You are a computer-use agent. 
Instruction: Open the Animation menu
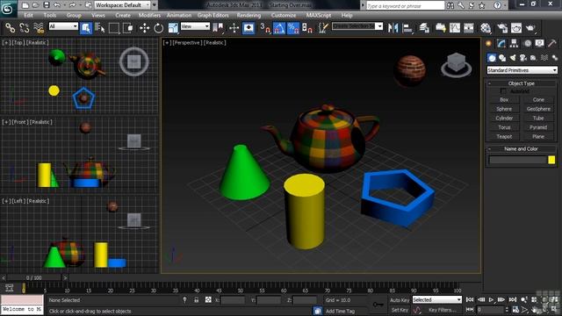pyautogui.click(x=179, y=16)
